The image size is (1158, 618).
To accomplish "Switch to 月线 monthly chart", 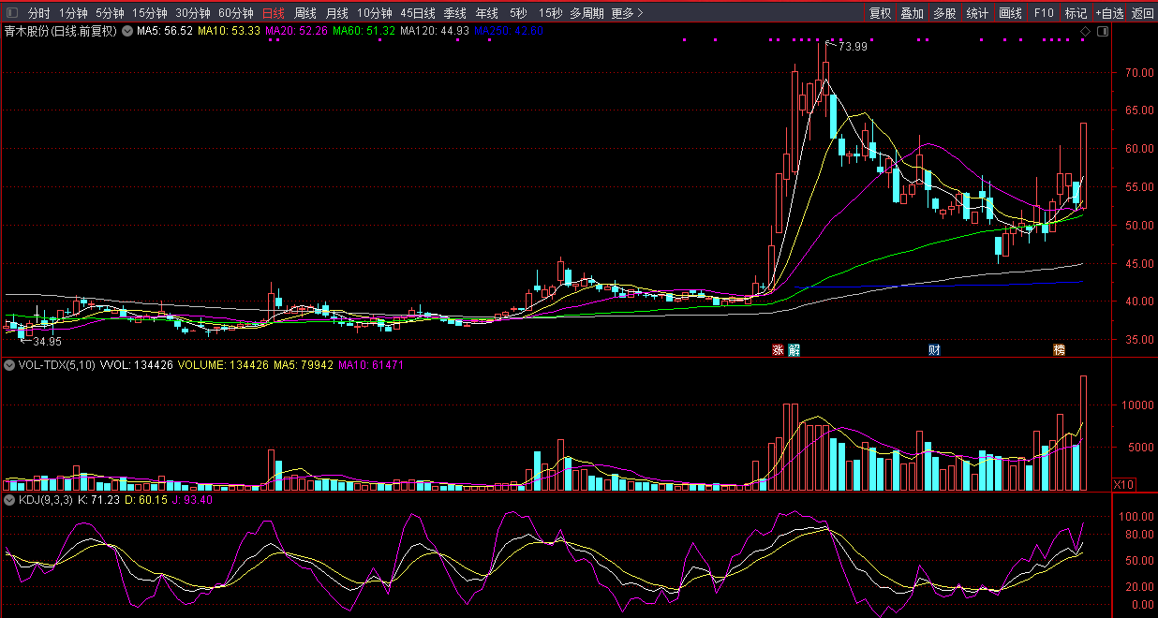I will (x=337, y=13).
